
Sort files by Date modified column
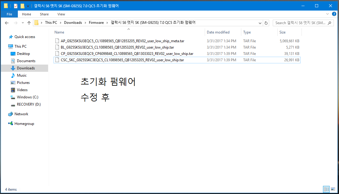218,32
